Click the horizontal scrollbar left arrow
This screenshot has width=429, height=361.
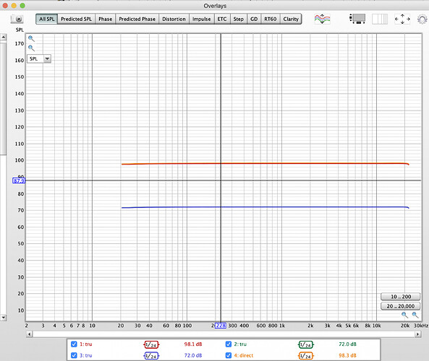tap(29, 334)
